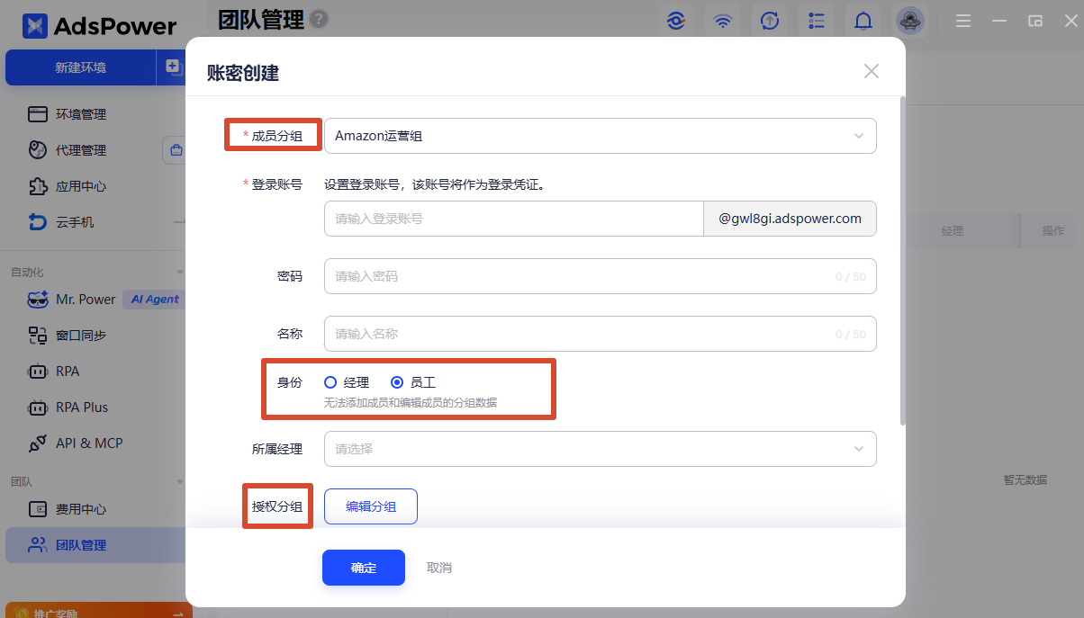Screen dimensions: 1084x618
Task: Click the 应用中心 puzzle icon
Action: (37, 186)
